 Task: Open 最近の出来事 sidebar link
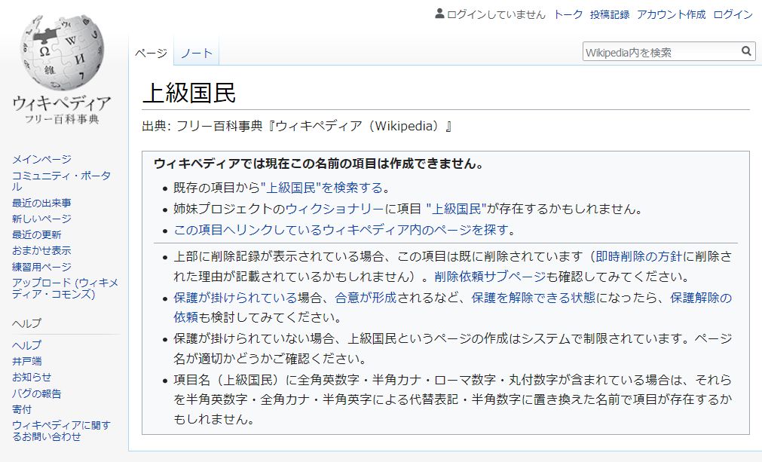click(x=41, y=203)
